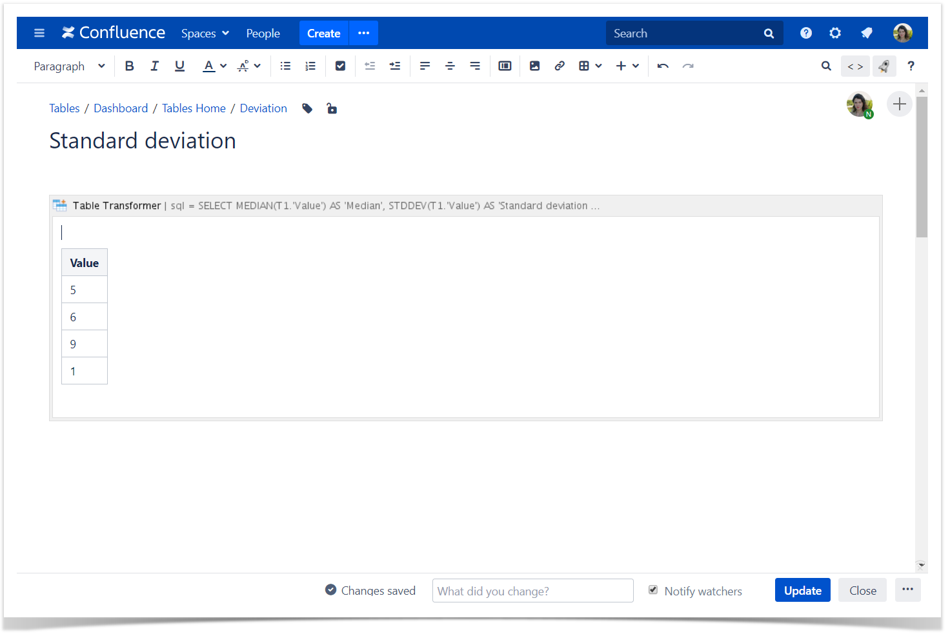
Task: Click the 'What did you change?' field
Action: 532,591
